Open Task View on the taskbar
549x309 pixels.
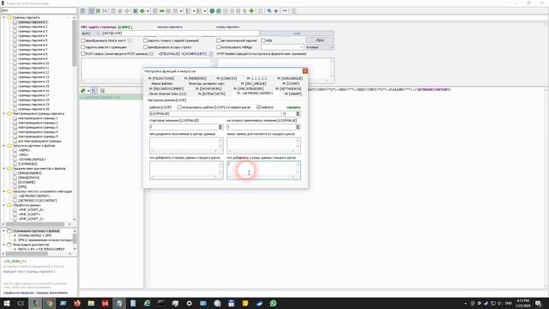[x=21, y=303]
